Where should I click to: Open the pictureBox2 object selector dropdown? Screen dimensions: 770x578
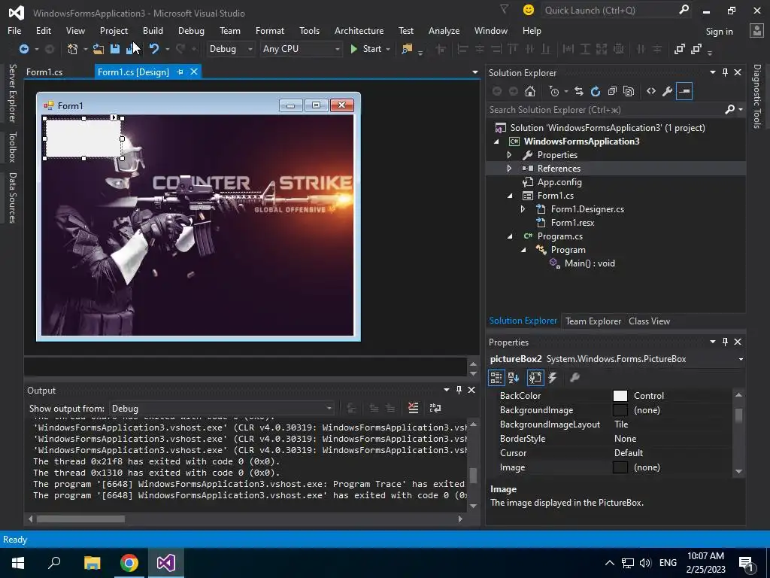[741, 359]
